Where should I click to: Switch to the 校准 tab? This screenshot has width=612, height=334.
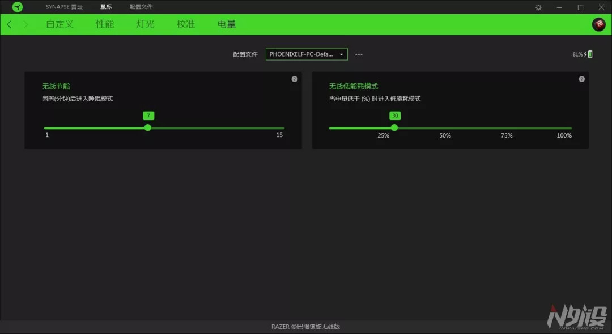click(185, 24)
